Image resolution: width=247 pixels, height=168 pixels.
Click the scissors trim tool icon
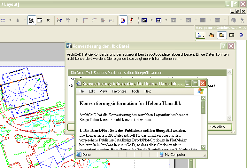pyautogui.click(x=59, y=20)
